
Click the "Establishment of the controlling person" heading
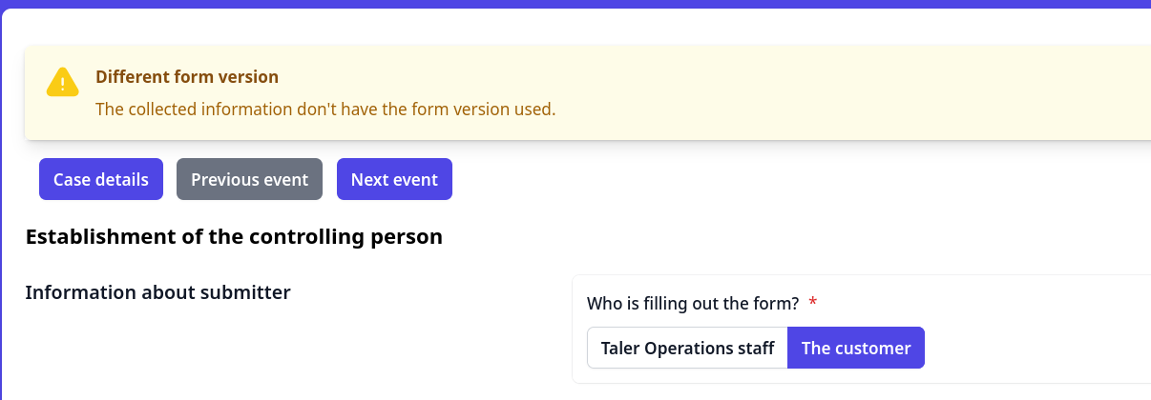[234, 236]
